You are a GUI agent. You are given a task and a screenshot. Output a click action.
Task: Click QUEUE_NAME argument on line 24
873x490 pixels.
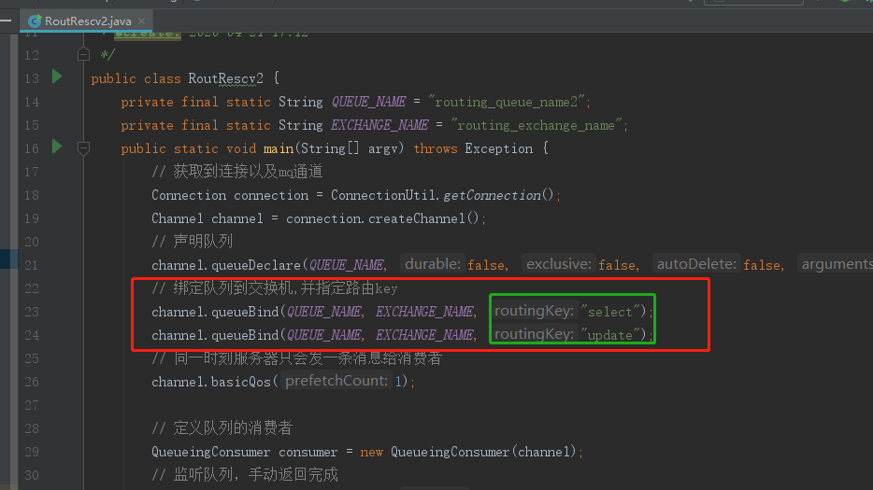[324, 335]
